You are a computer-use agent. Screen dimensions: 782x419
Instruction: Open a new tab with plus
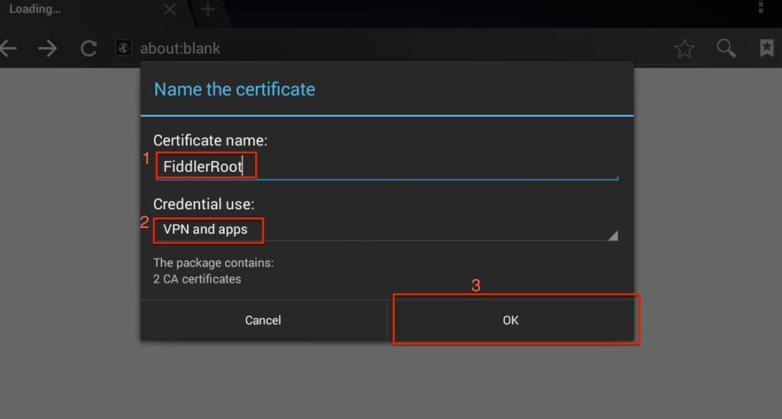coord(208,9)
